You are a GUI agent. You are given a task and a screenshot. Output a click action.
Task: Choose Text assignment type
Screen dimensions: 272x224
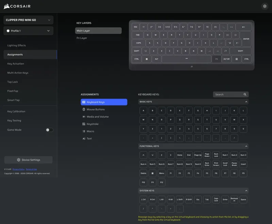104,139
